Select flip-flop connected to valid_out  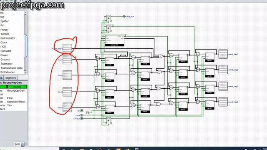[108, 18]
